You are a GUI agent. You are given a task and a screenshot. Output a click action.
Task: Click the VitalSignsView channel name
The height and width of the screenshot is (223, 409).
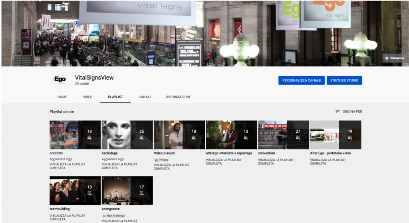(94, 78)
